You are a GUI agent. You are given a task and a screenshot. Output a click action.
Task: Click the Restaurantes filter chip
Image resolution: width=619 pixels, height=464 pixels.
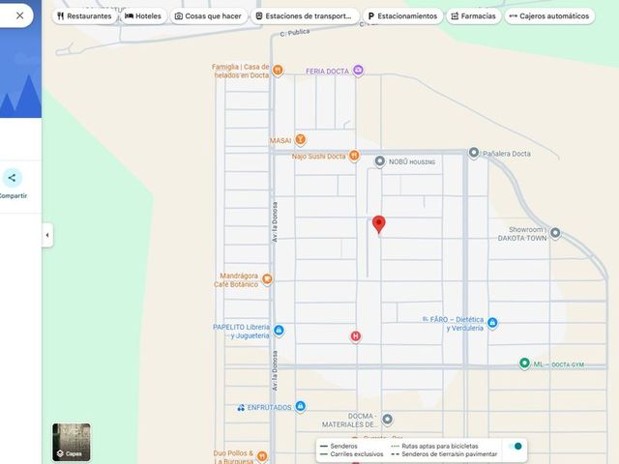pyautogui.click(x=84, y=16)
